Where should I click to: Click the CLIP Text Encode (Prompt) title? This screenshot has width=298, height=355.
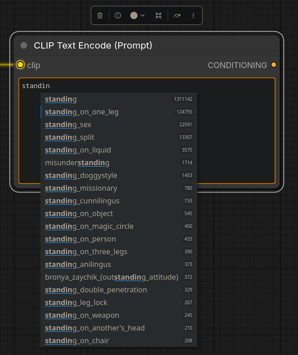pyautogui.click(x=93, y=45)
